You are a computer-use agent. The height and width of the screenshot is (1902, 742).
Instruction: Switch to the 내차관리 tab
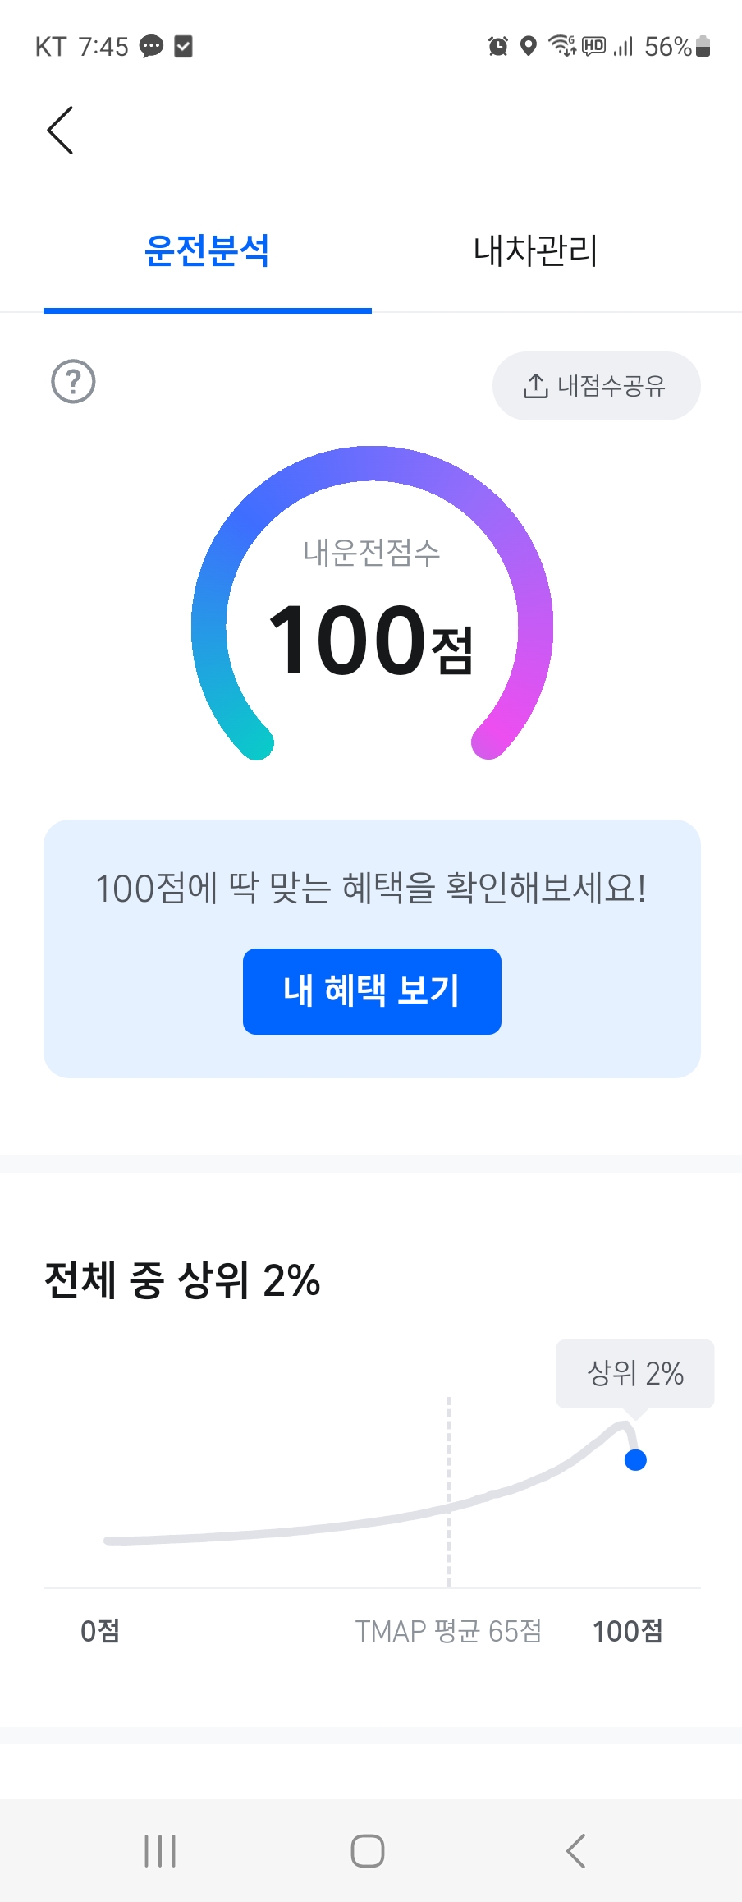[x=536, y=250]
